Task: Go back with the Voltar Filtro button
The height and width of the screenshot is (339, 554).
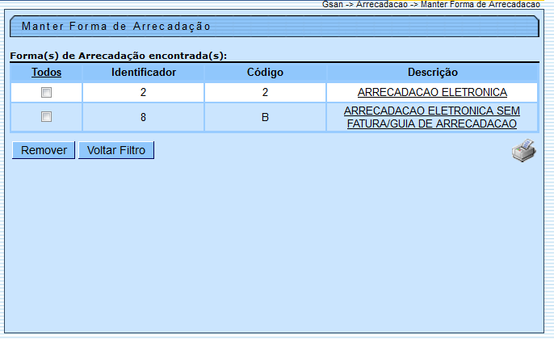Action: pos(116,150)
